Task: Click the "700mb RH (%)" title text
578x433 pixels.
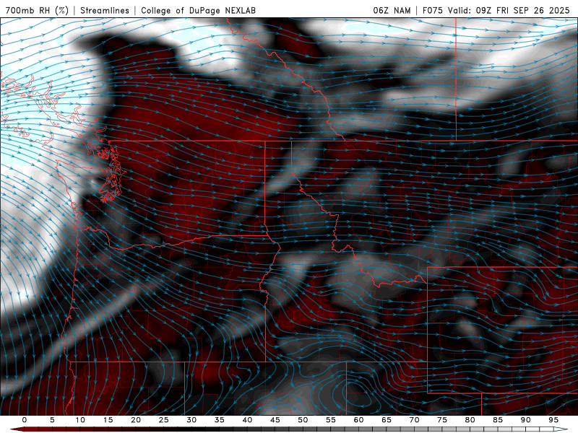Action: tap(38, 10)
